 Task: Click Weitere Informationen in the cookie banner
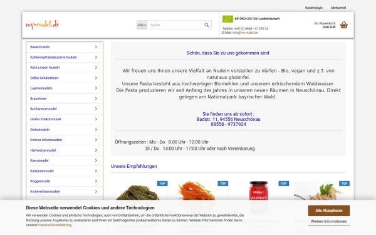tap(329, 222)
